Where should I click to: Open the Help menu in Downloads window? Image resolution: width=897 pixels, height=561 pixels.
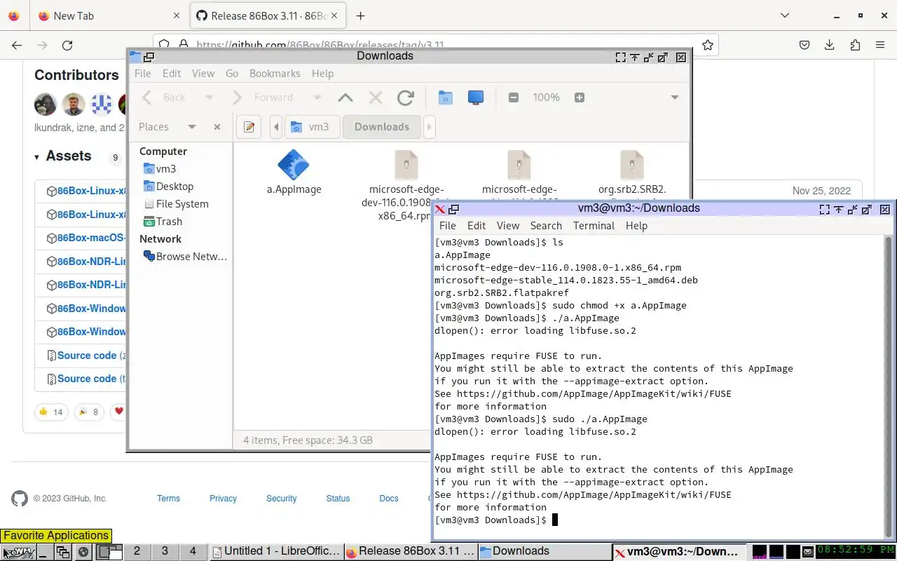tap(322, 74)
